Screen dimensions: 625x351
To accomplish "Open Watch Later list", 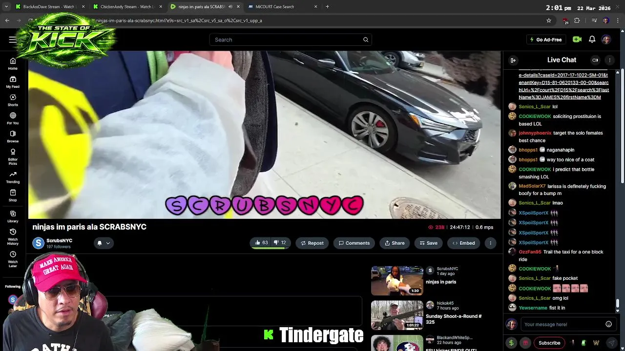I will [x=13, y=259].
